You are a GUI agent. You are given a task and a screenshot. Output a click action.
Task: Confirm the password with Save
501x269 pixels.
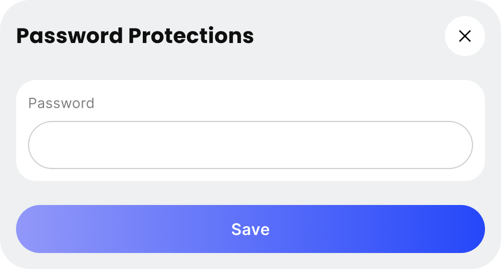(250, 229)
